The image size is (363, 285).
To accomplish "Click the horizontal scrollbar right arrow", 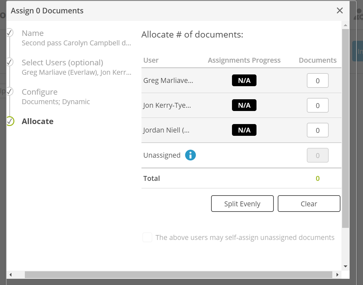I will [x=337, y=275].
